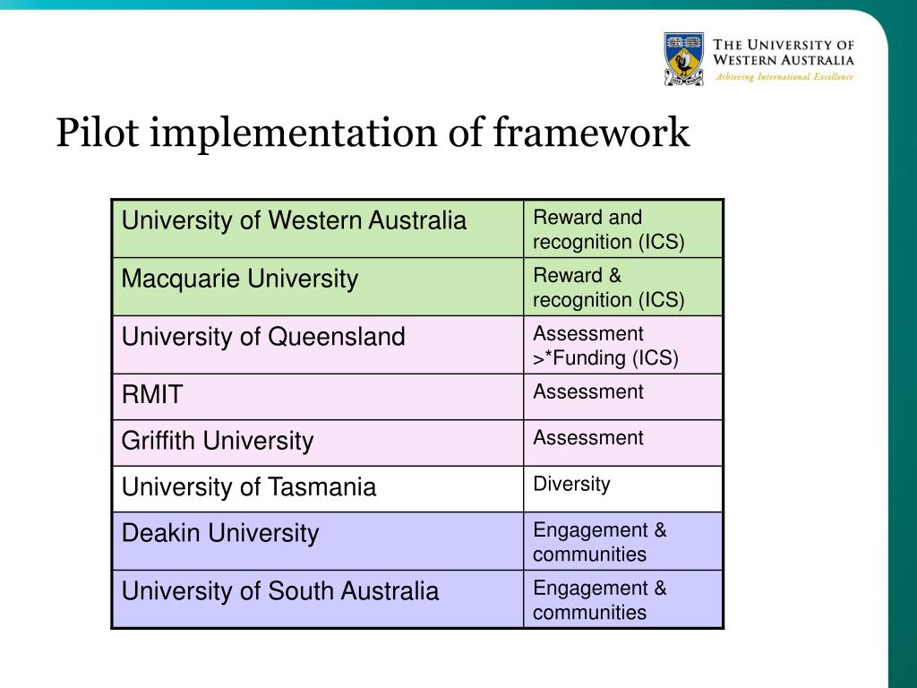The image size is (917, 688).
Task: Select 'Assessment' cell in RMIT row
Action: (x=623, y=397)
